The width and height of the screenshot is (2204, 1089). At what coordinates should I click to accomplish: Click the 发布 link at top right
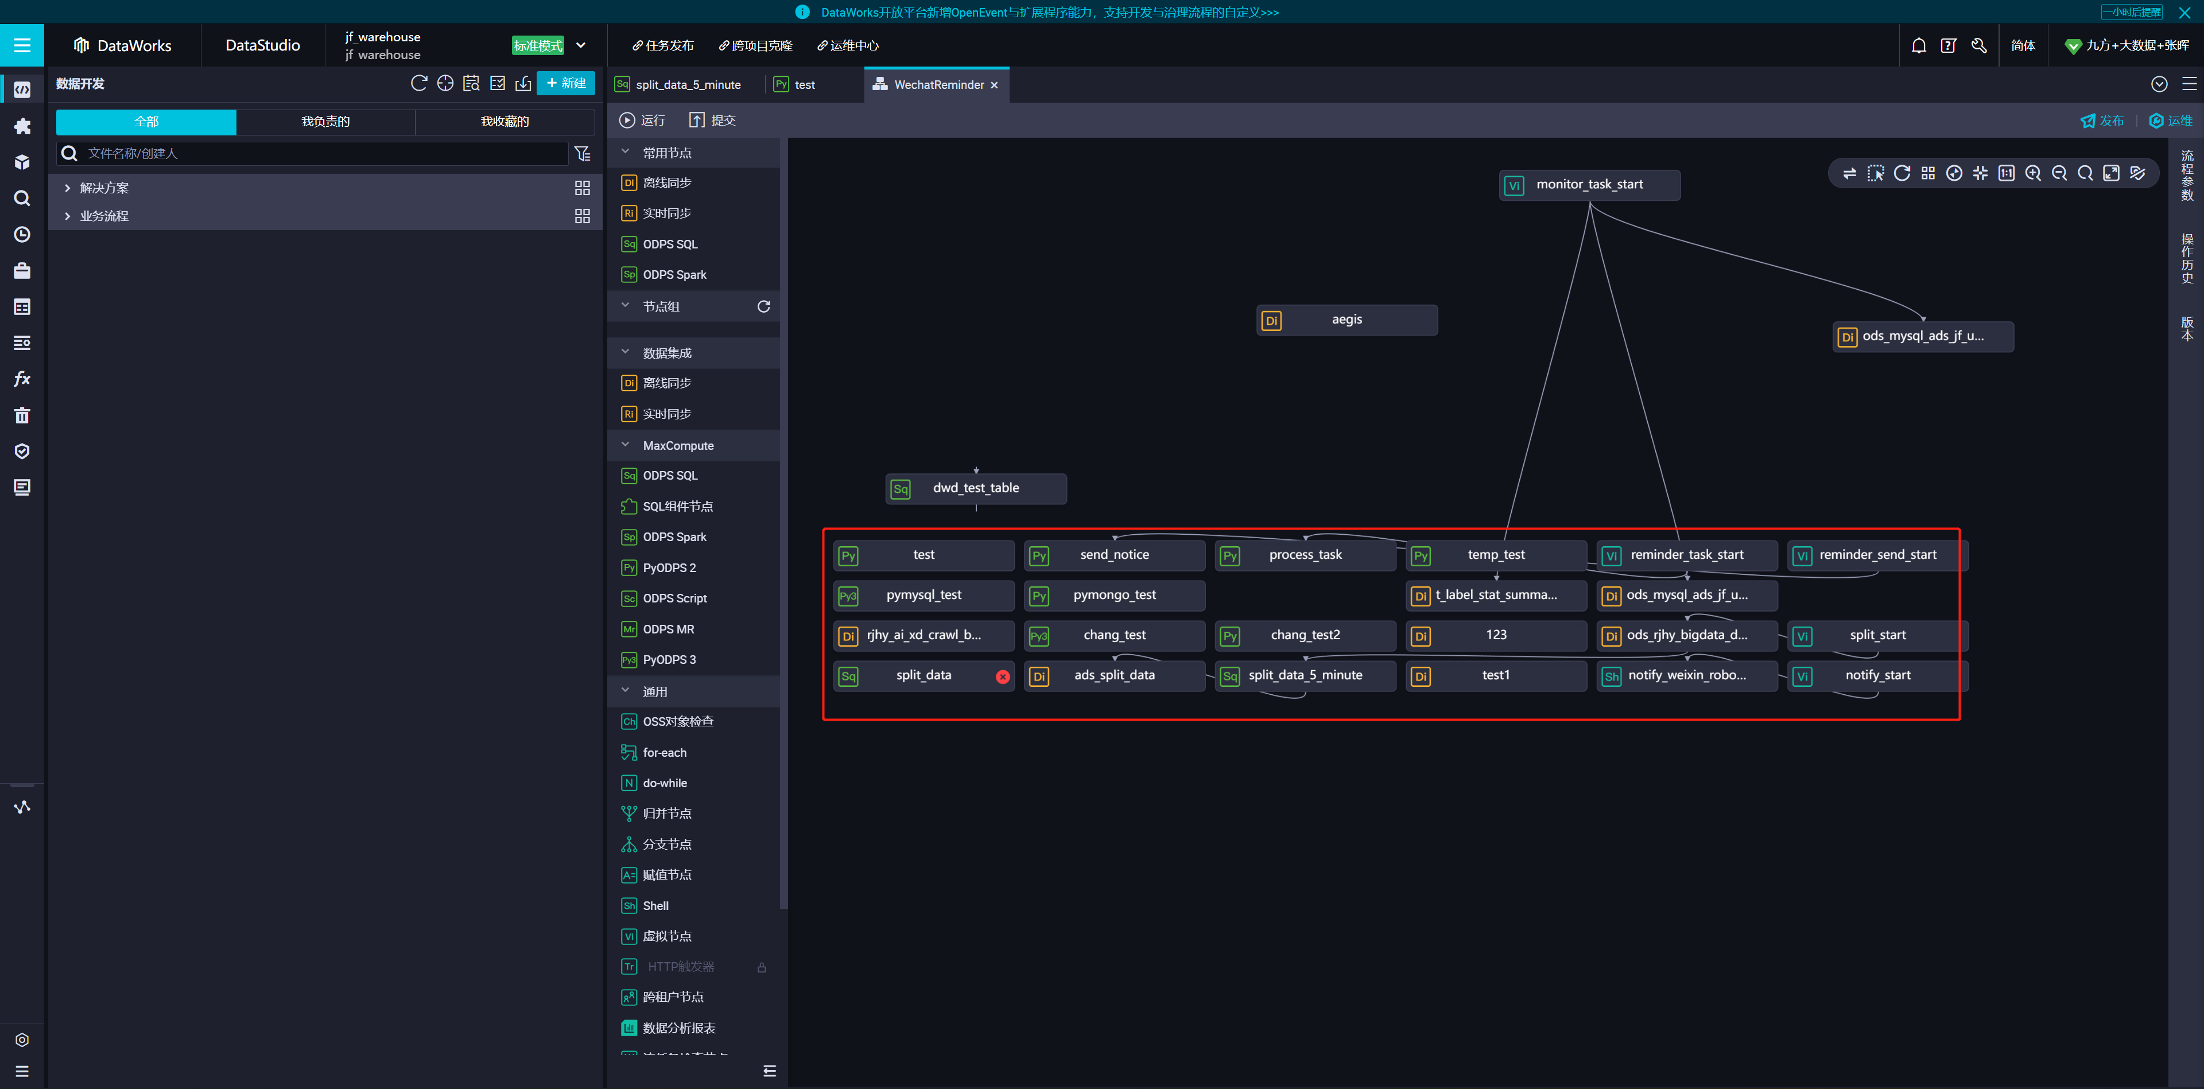[2102, 120]
